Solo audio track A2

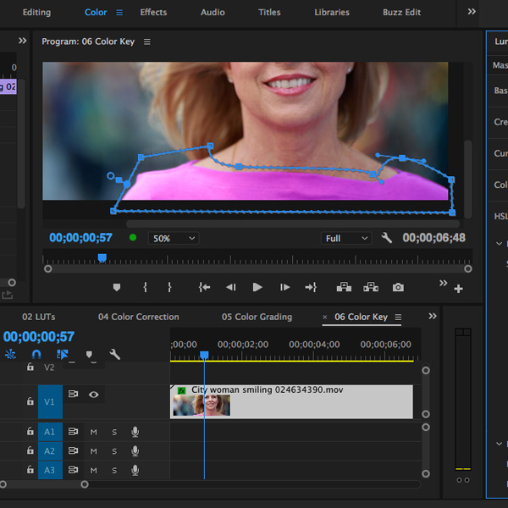[114, 451]
